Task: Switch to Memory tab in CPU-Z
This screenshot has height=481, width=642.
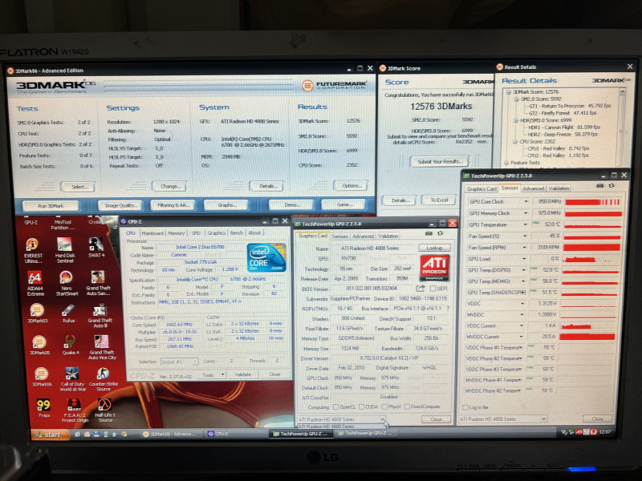Action: point(176,233)
